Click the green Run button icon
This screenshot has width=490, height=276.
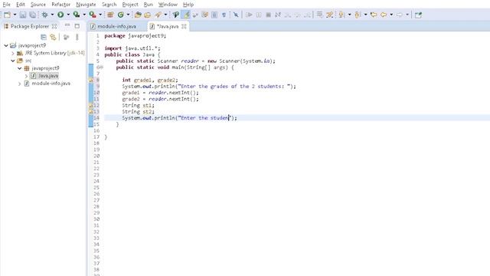(60, 15)
